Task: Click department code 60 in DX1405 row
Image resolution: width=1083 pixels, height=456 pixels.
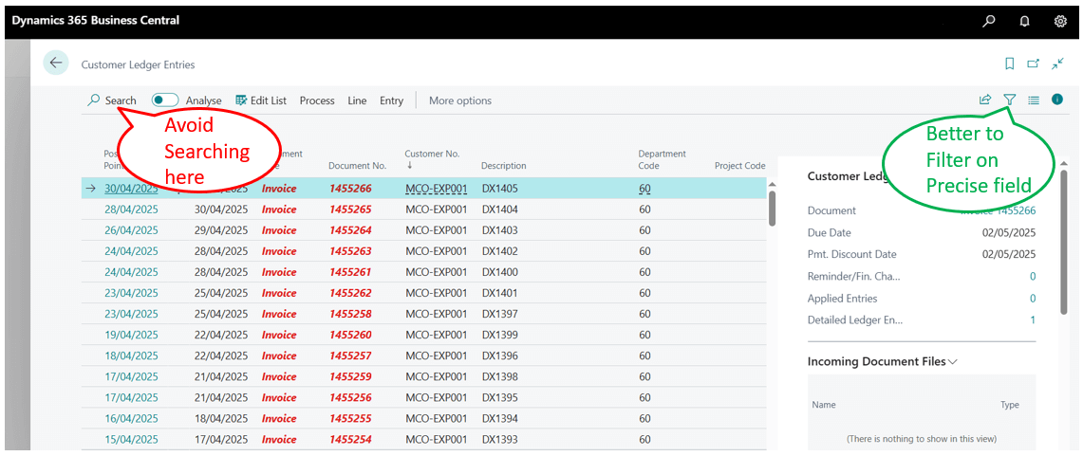Action: tap(644, 189)
